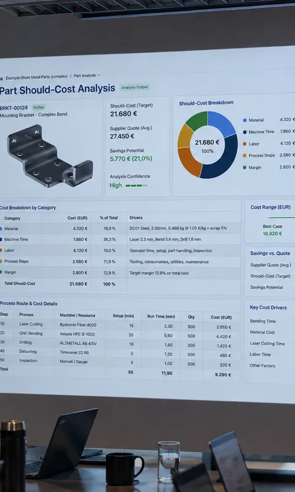Click the 27.450 € supplier quote value
This screenshot has width=295, height=492.
coord(122,136)
